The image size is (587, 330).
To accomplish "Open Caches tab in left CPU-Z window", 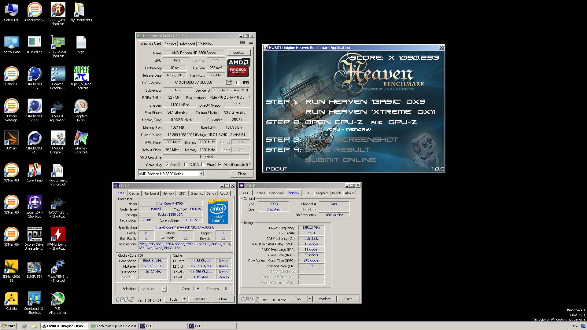I will [134, 193].
